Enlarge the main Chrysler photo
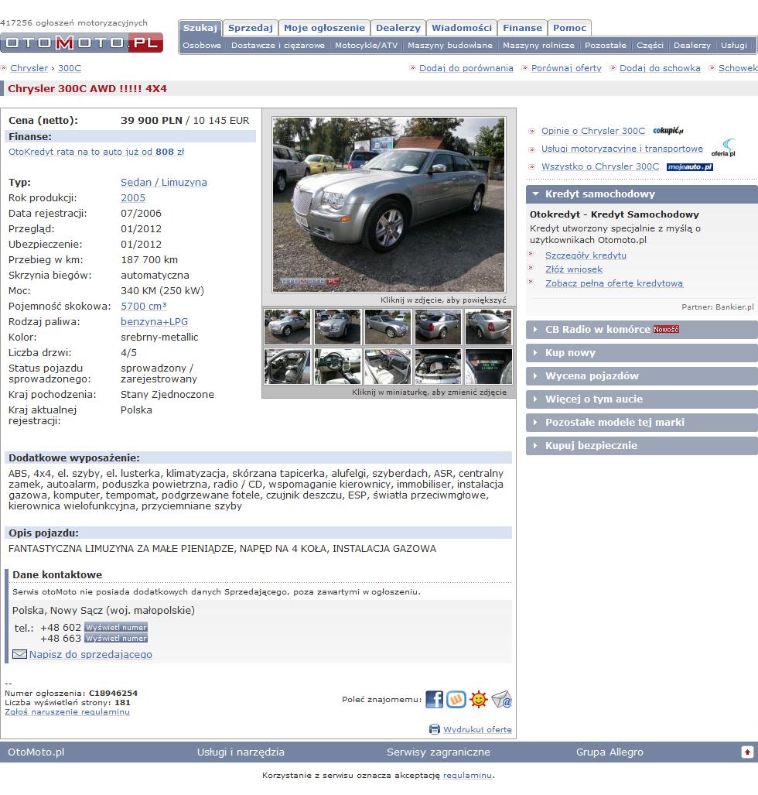 388,205
